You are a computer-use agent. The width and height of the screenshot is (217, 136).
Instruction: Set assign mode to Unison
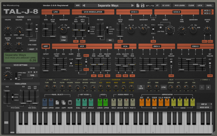[x=120, y=102]
